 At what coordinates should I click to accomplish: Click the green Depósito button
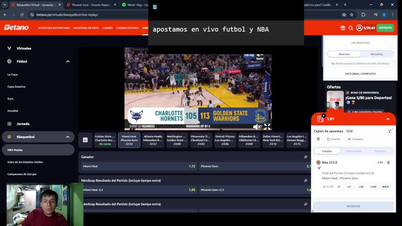[385, 28]
